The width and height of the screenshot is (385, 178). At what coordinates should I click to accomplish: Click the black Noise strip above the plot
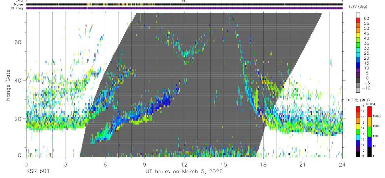pyautogui.click(x=184, y=4)
